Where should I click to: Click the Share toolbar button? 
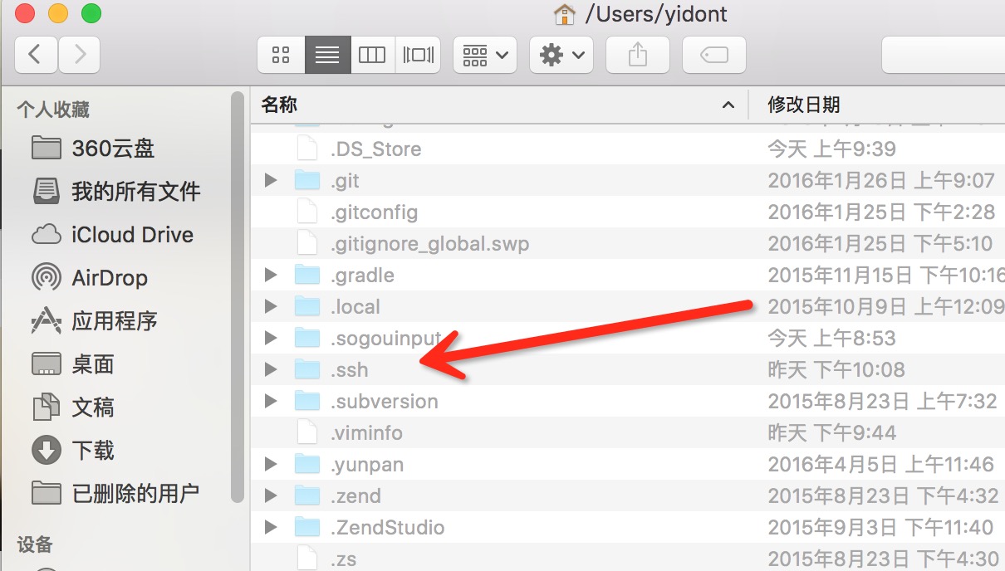tap(638, 55)
